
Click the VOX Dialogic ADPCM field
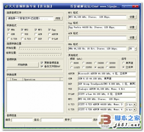tap(107, 89)
